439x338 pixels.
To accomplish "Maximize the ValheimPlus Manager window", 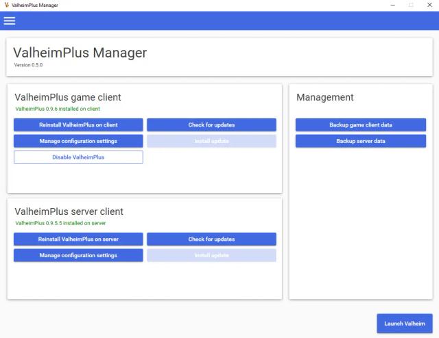I will point(411,5).
